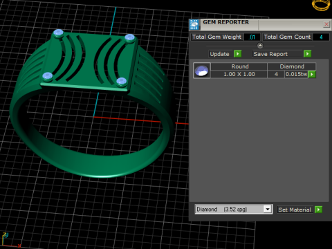Click the 'Total Gem Weight' label
This screenshot has width=332, height=249.
(x=216, y=37)
